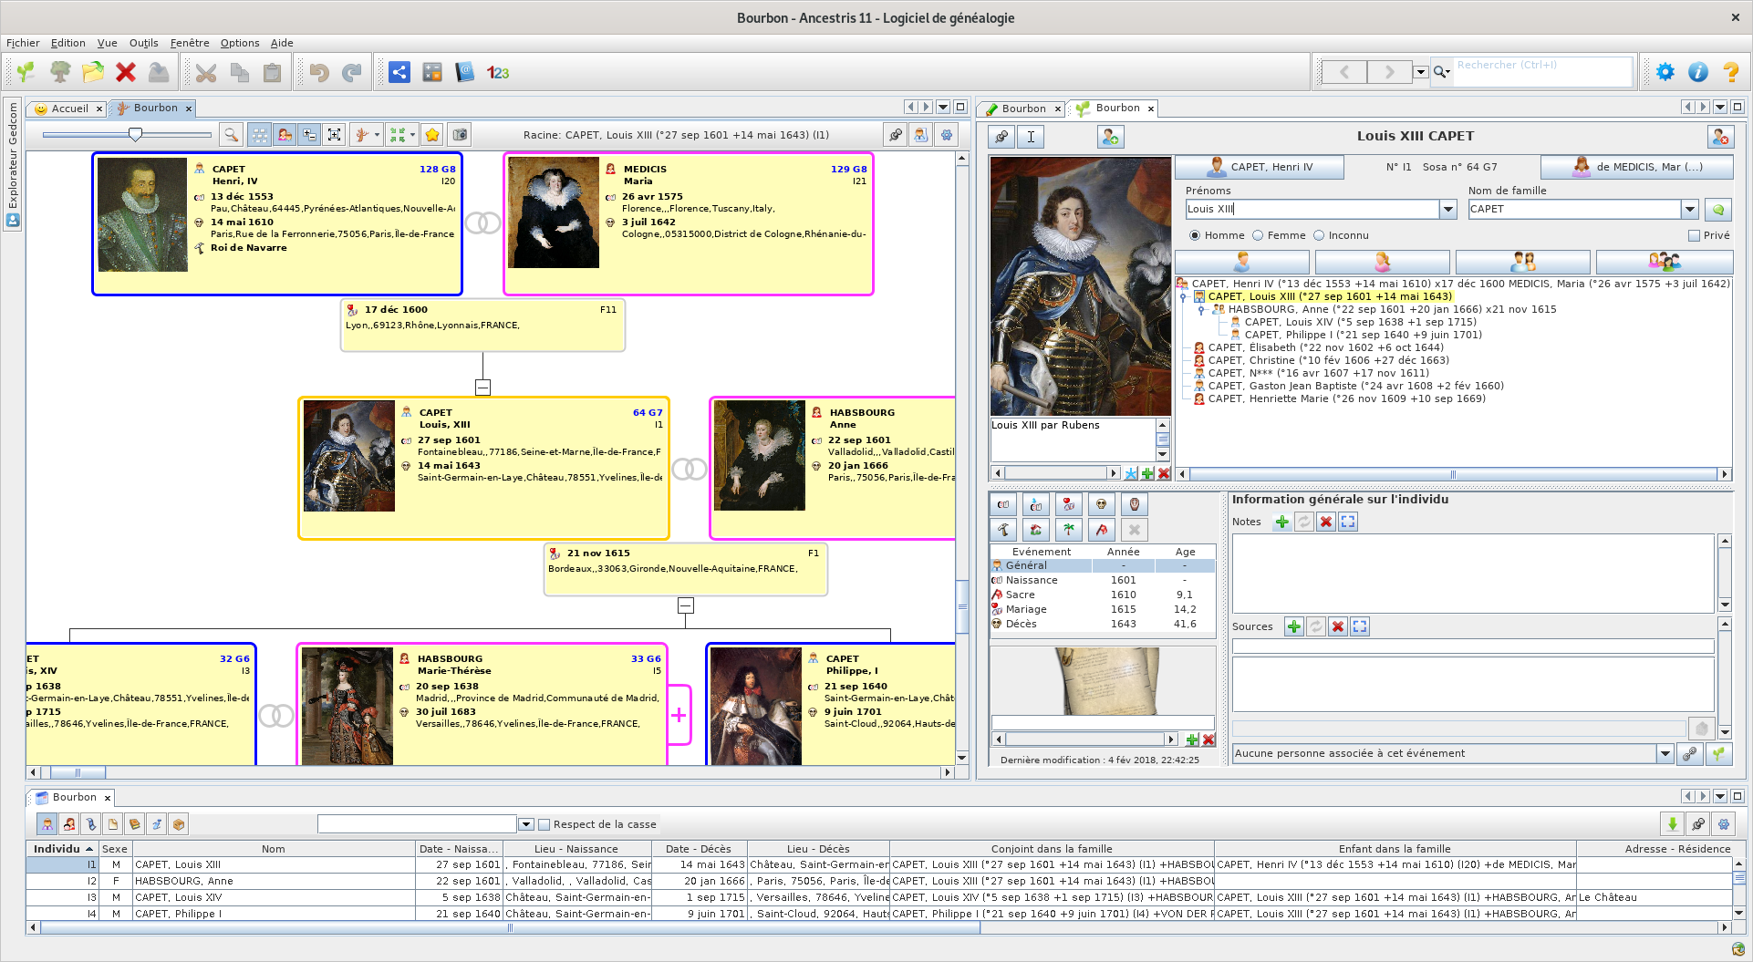Click the CAPET, Henri IV father button
This screenshot has width=1753, height=962.
1259,167
